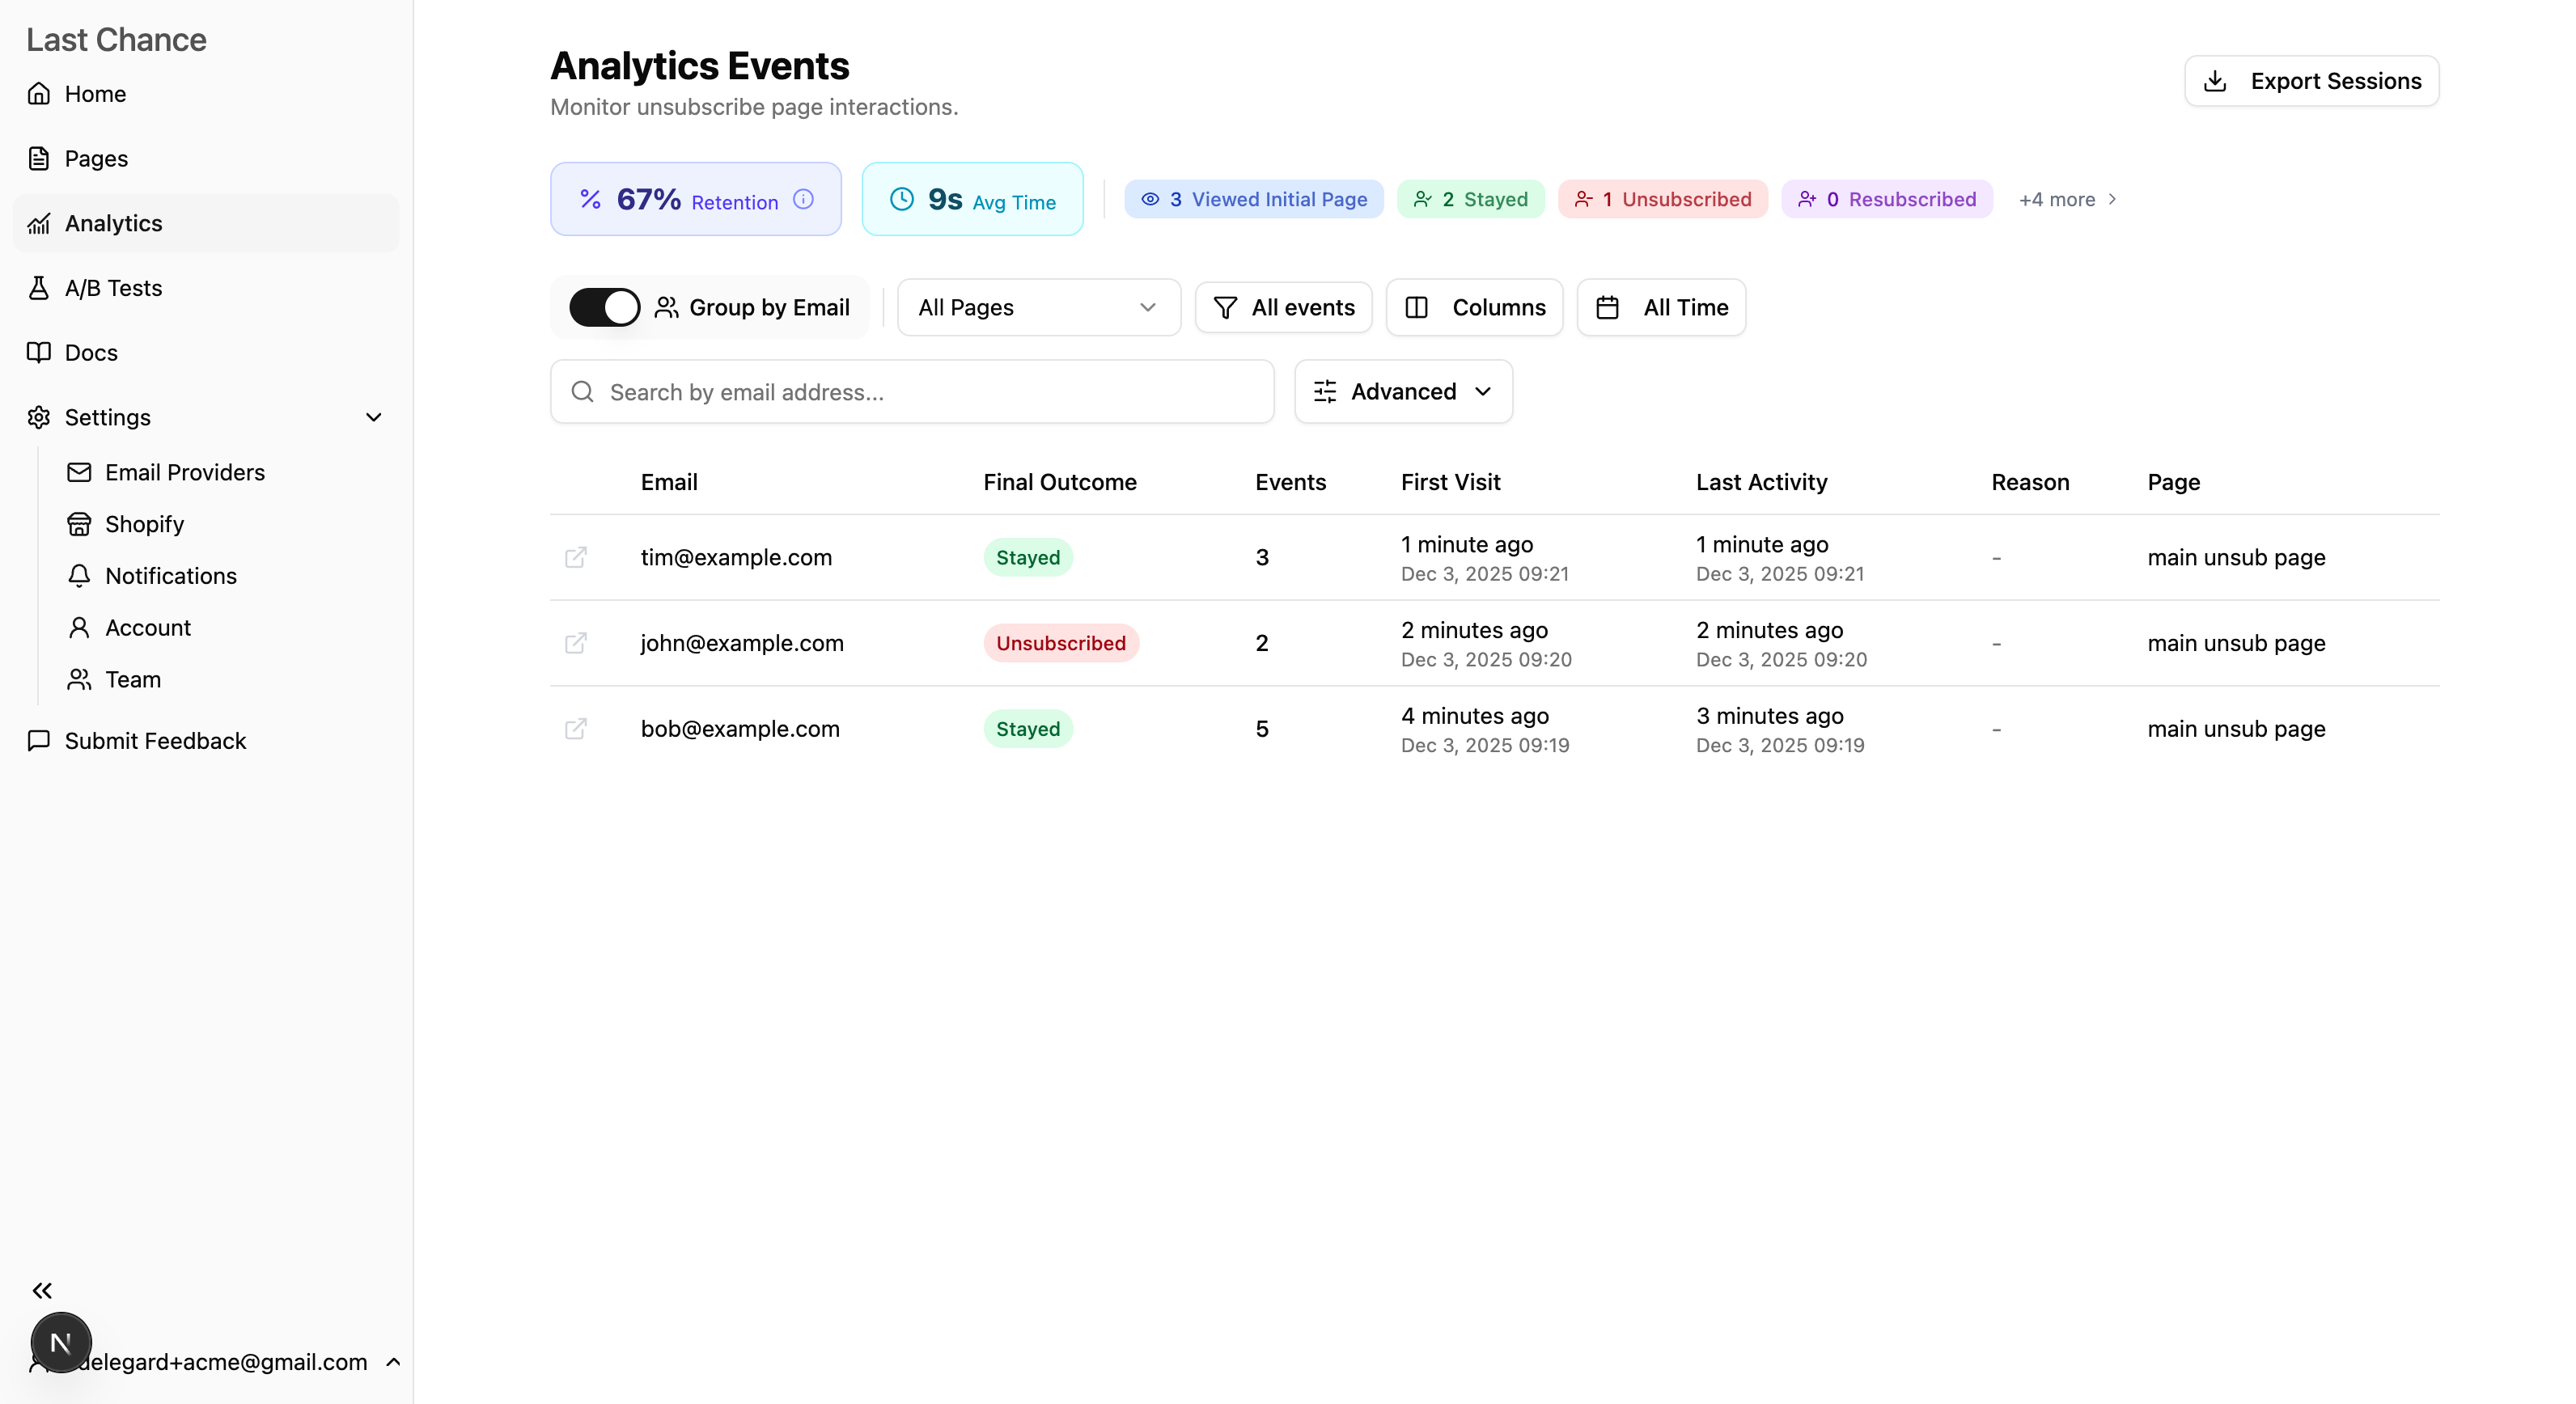
Task: Open tim@example.com session via external-link icon
Action: point(576,557)
